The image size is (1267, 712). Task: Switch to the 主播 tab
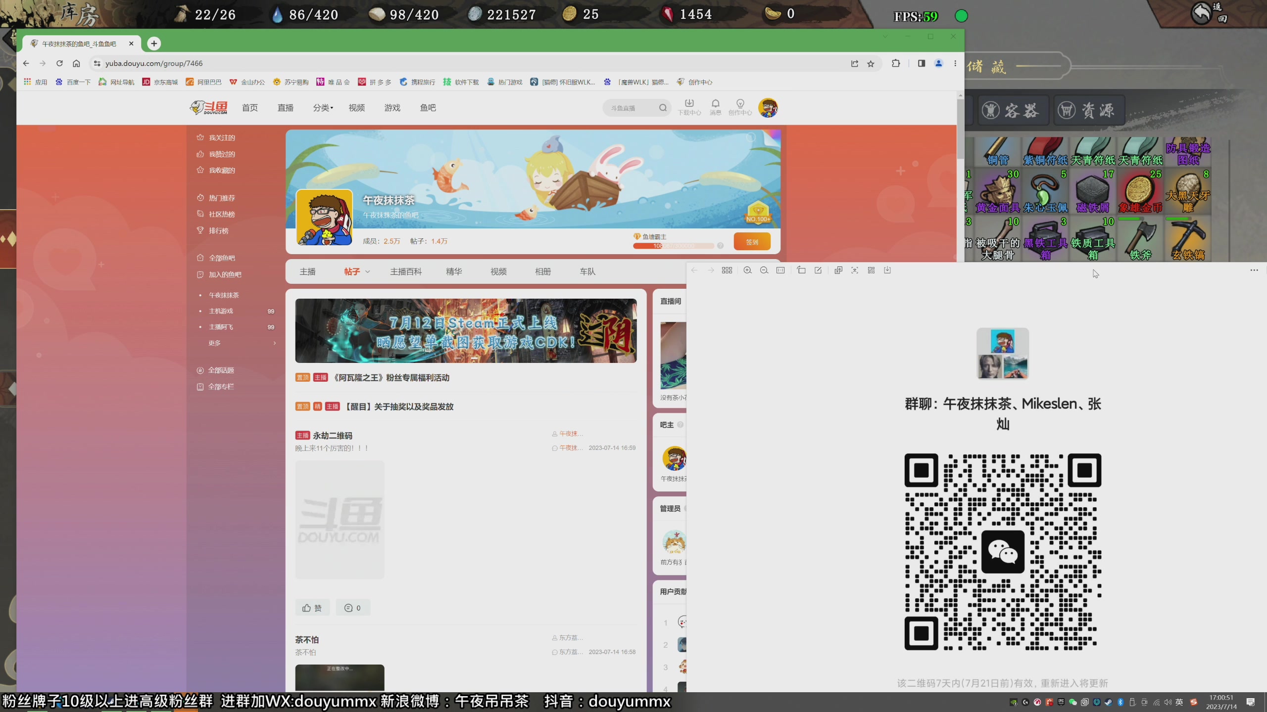click(307, 271)
